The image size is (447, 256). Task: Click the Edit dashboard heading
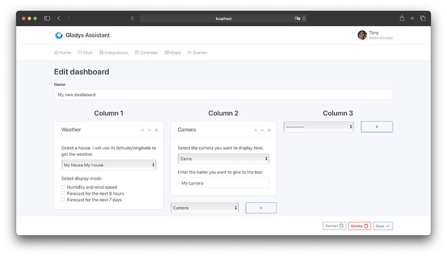pos(82,72)
